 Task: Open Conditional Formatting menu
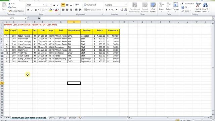coord(134,7)
